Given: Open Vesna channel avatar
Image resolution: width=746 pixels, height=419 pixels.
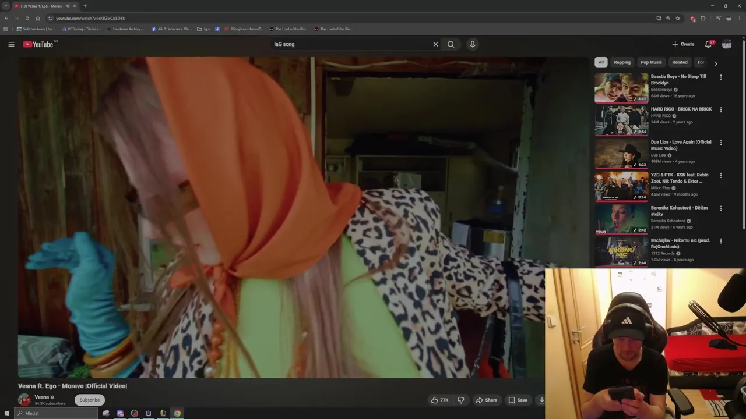Looking at the screenshot, I should point(24,400).
